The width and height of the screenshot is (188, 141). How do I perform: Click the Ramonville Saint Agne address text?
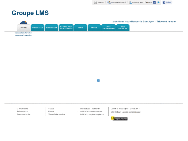(133, 21)
